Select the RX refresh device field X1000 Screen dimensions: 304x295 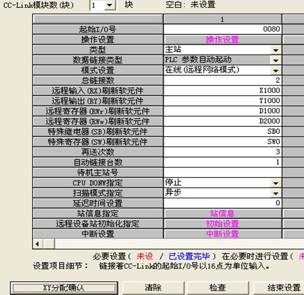pos(222,90)
